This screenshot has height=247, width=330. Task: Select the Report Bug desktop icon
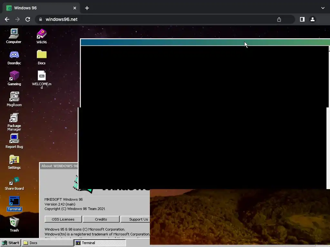(x=14, y=141)
